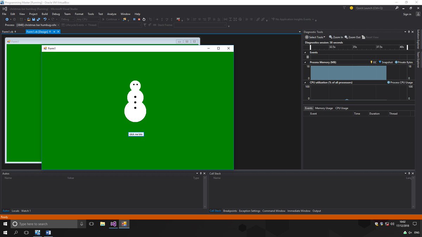Collapse the Process Memory graph section
The image size is (422, 237).
click(x=305, y=62)
